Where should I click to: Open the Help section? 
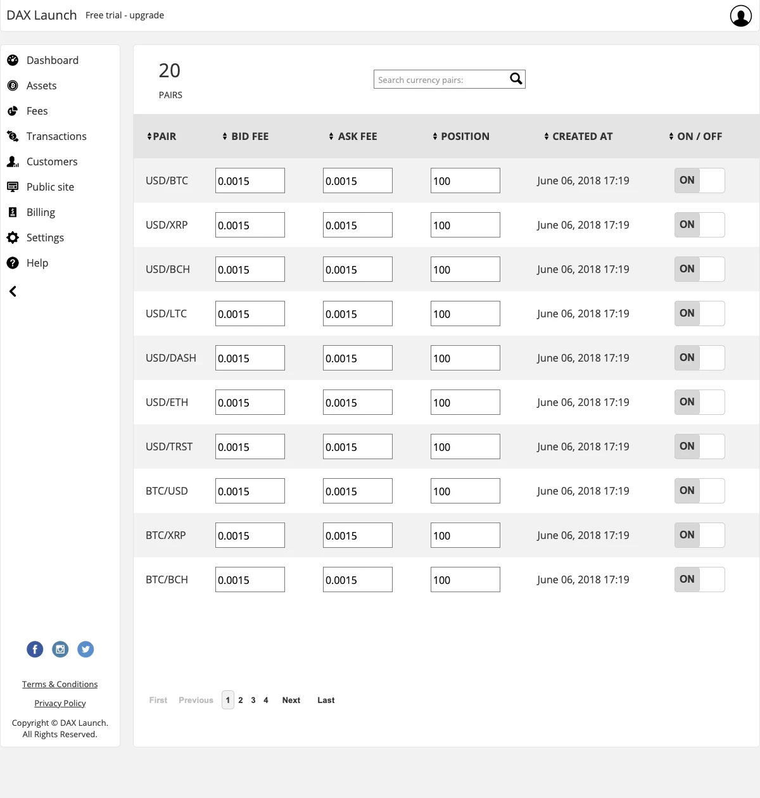[37, 263]
